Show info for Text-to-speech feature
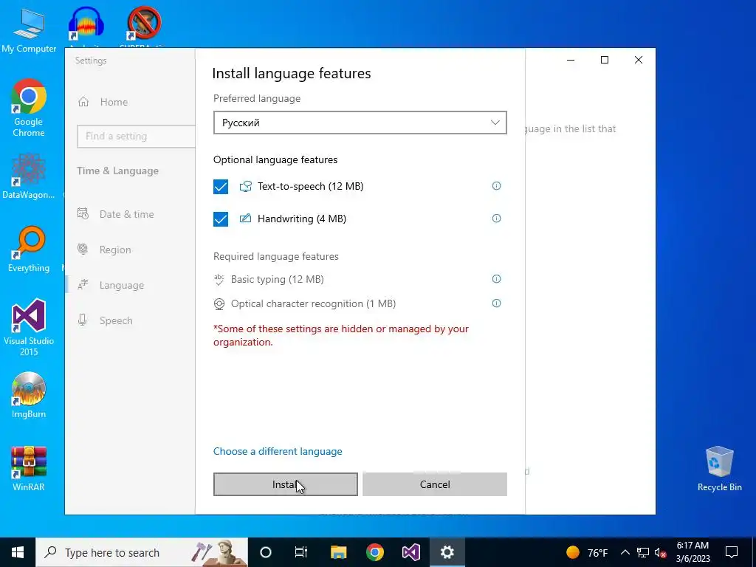This screenshot has width=756, height=567. [496, 186]
